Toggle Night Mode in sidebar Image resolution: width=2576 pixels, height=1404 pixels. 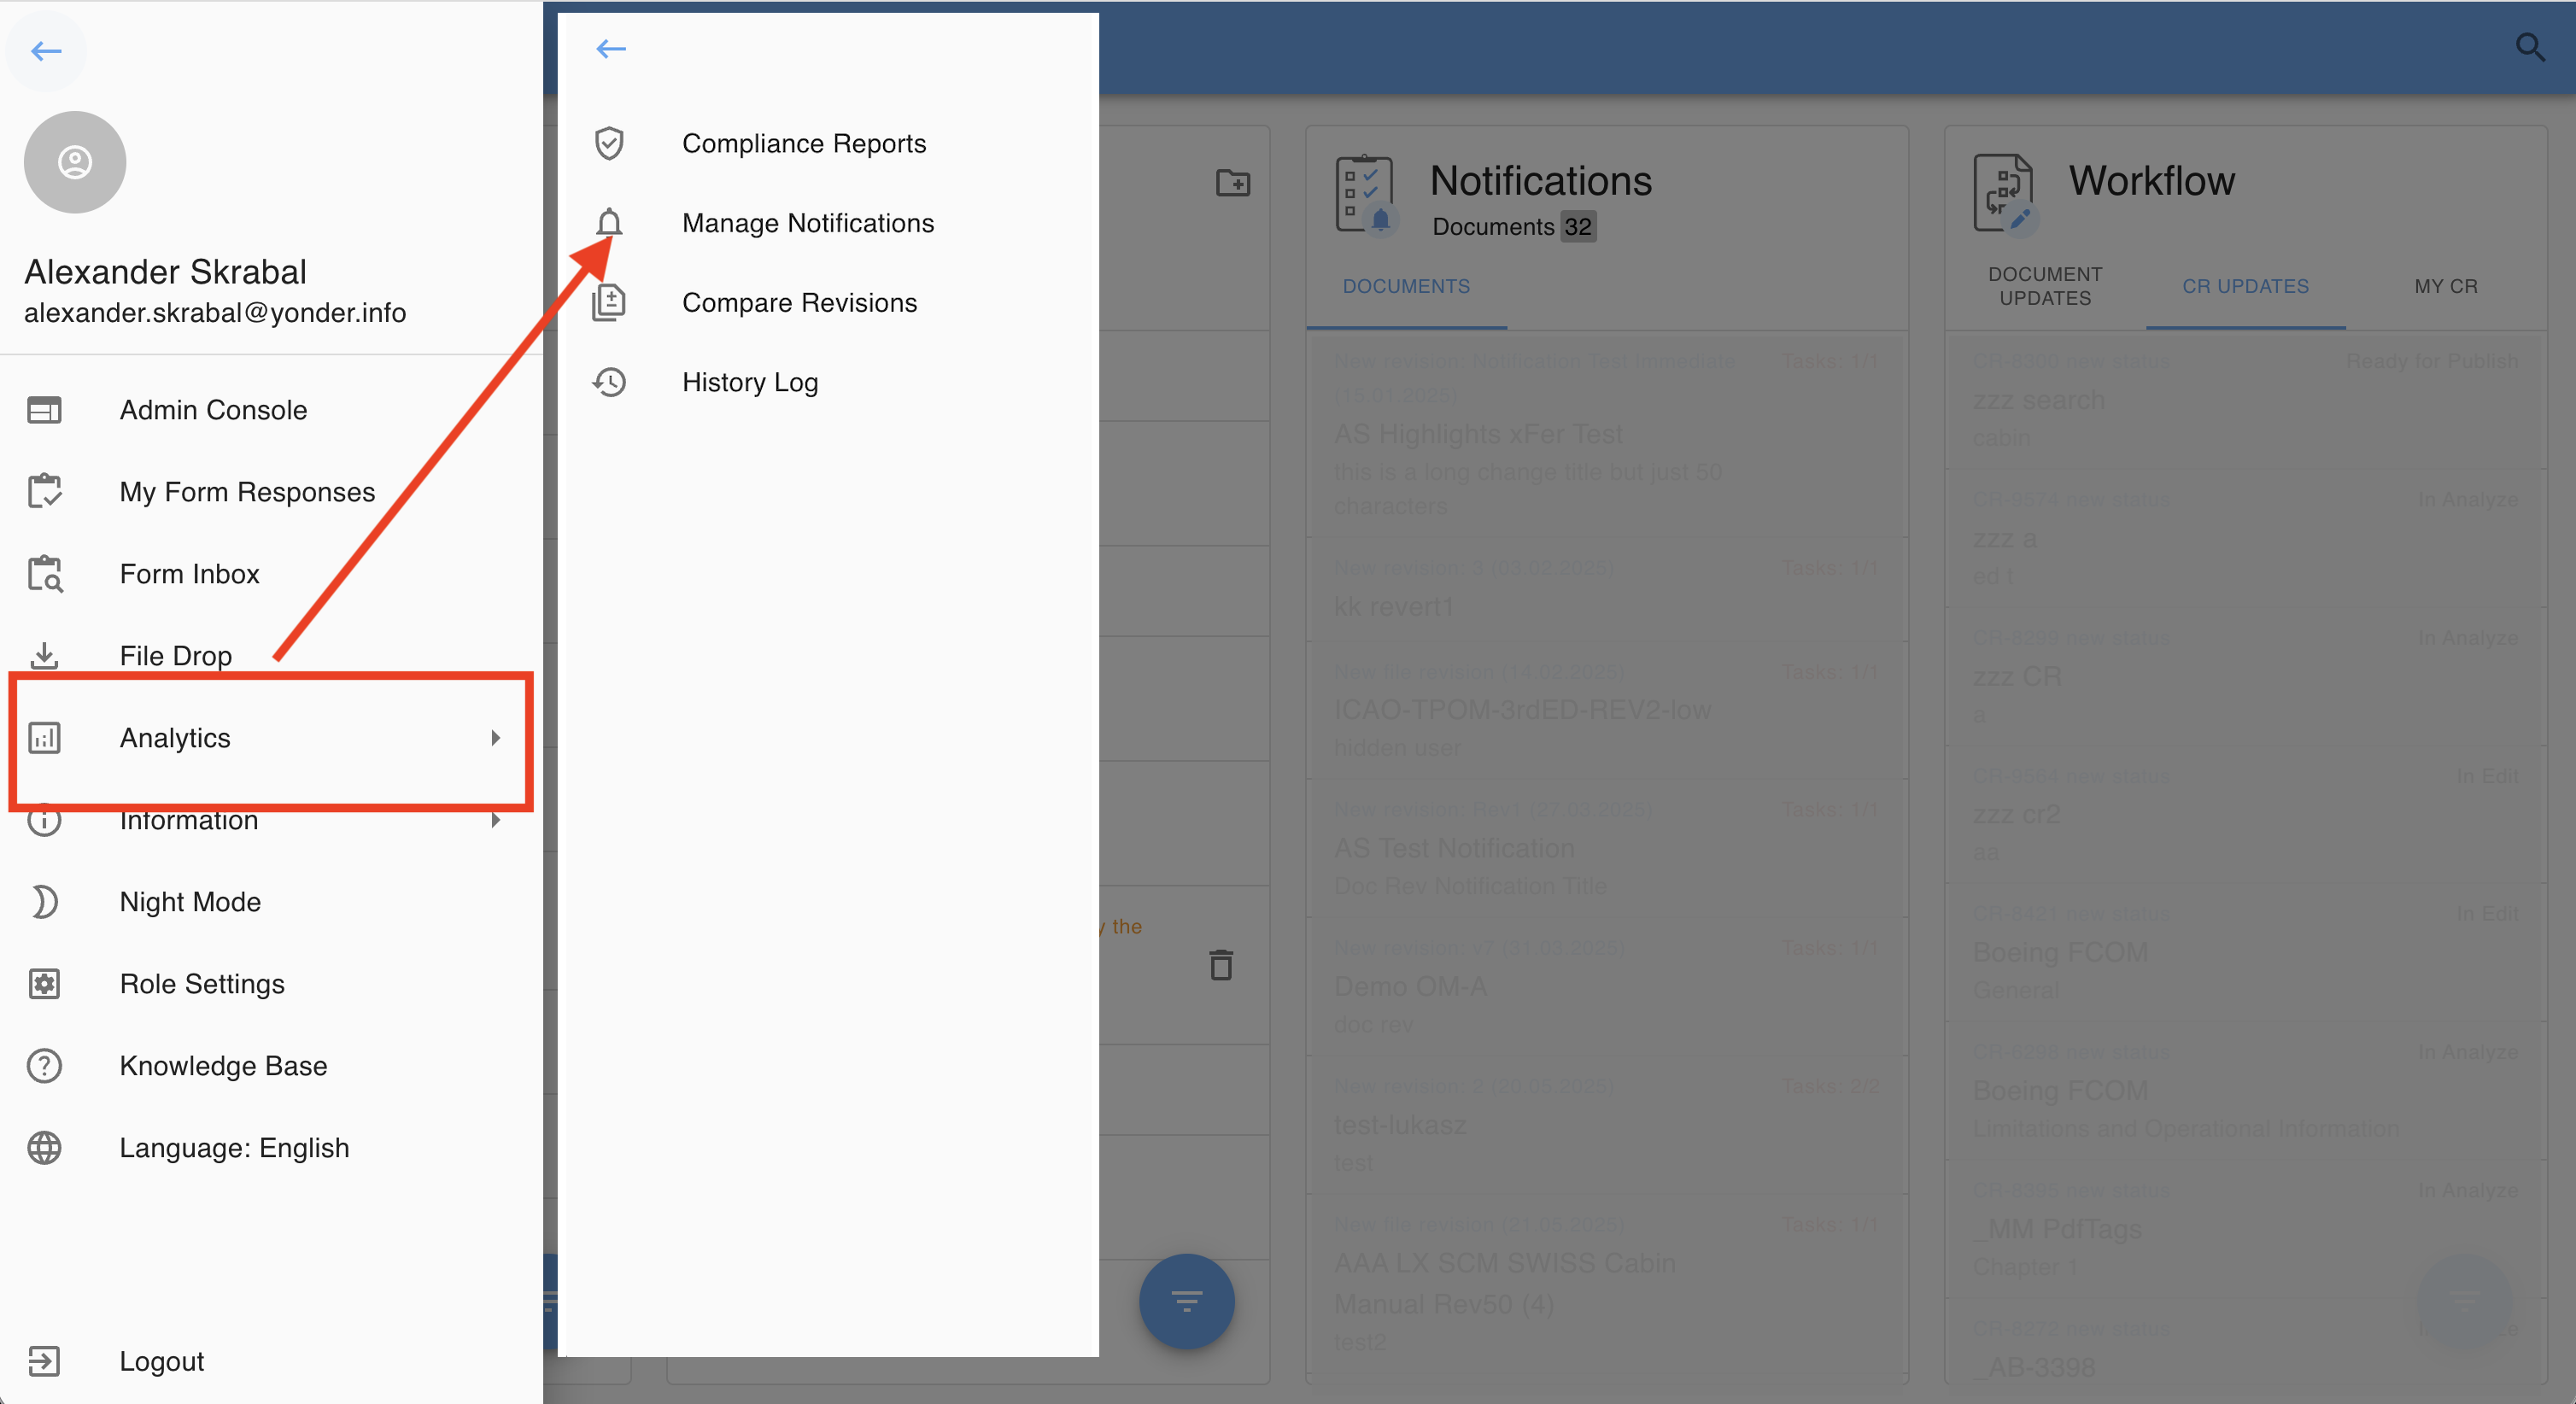coord(190,902)
